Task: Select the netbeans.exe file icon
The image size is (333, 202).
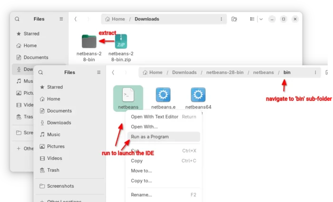Action: click(163, 96)
